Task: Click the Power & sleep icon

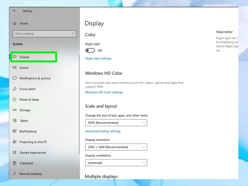Action: coord(15,100)
